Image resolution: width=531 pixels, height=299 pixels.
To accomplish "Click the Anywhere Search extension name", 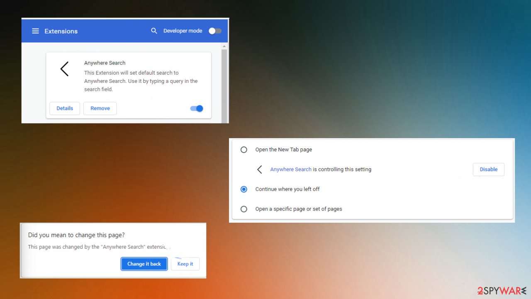I will (x=105, y=63).
